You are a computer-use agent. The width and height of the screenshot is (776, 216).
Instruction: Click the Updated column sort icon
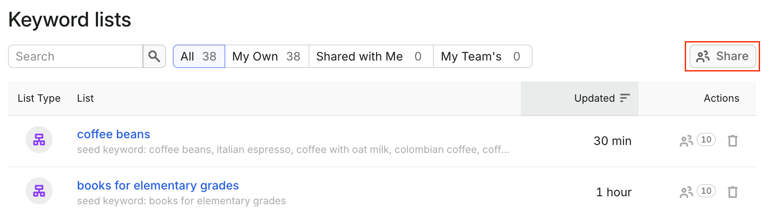(625, 98)
